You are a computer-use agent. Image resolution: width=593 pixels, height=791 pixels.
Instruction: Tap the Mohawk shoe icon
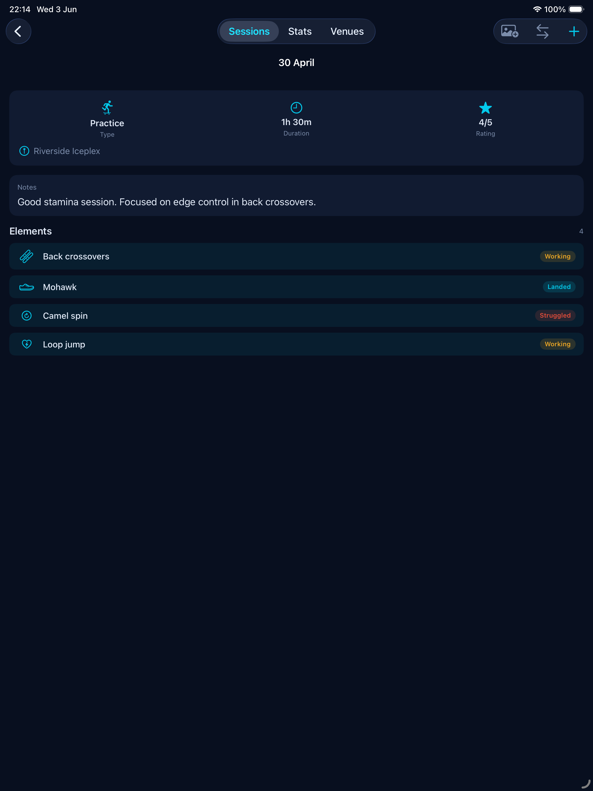click(26, 287)
